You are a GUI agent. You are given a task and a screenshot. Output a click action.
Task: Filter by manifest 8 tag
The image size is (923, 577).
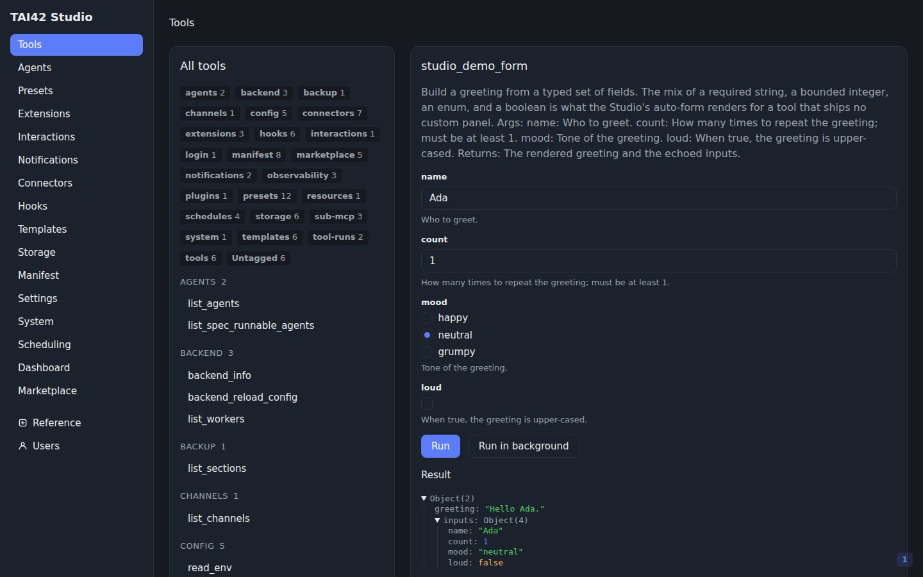pos(256,155)
